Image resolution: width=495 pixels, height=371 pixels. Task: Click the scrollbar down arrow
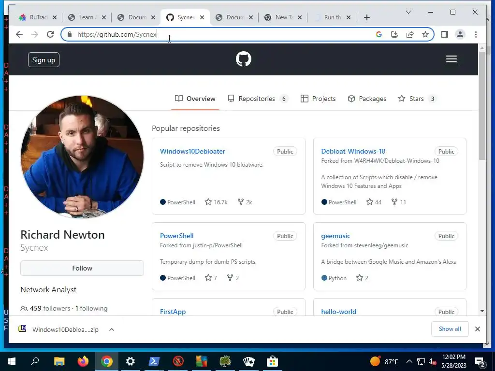pyautogui.click(x=482, y=311)
